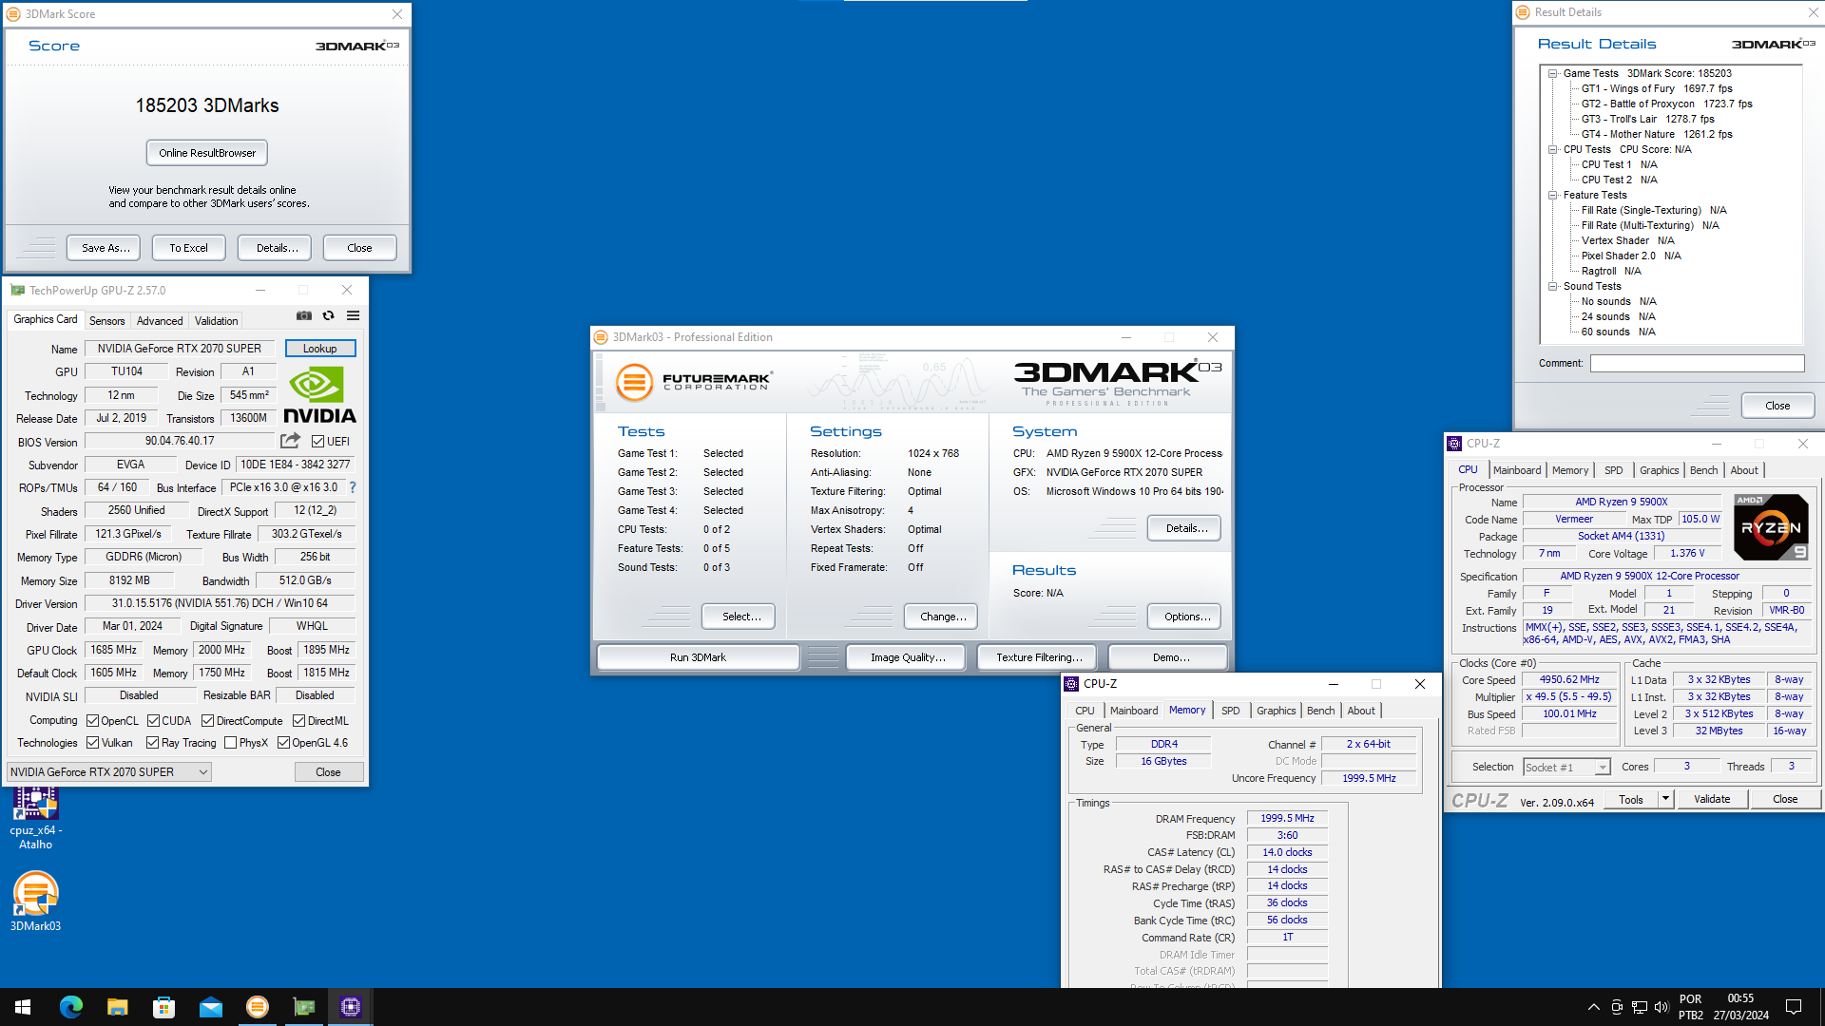Open the Socket #1 selection dropdown
The width and height of the screenshot is (1825, 1026).
(x=1566, y=768)
